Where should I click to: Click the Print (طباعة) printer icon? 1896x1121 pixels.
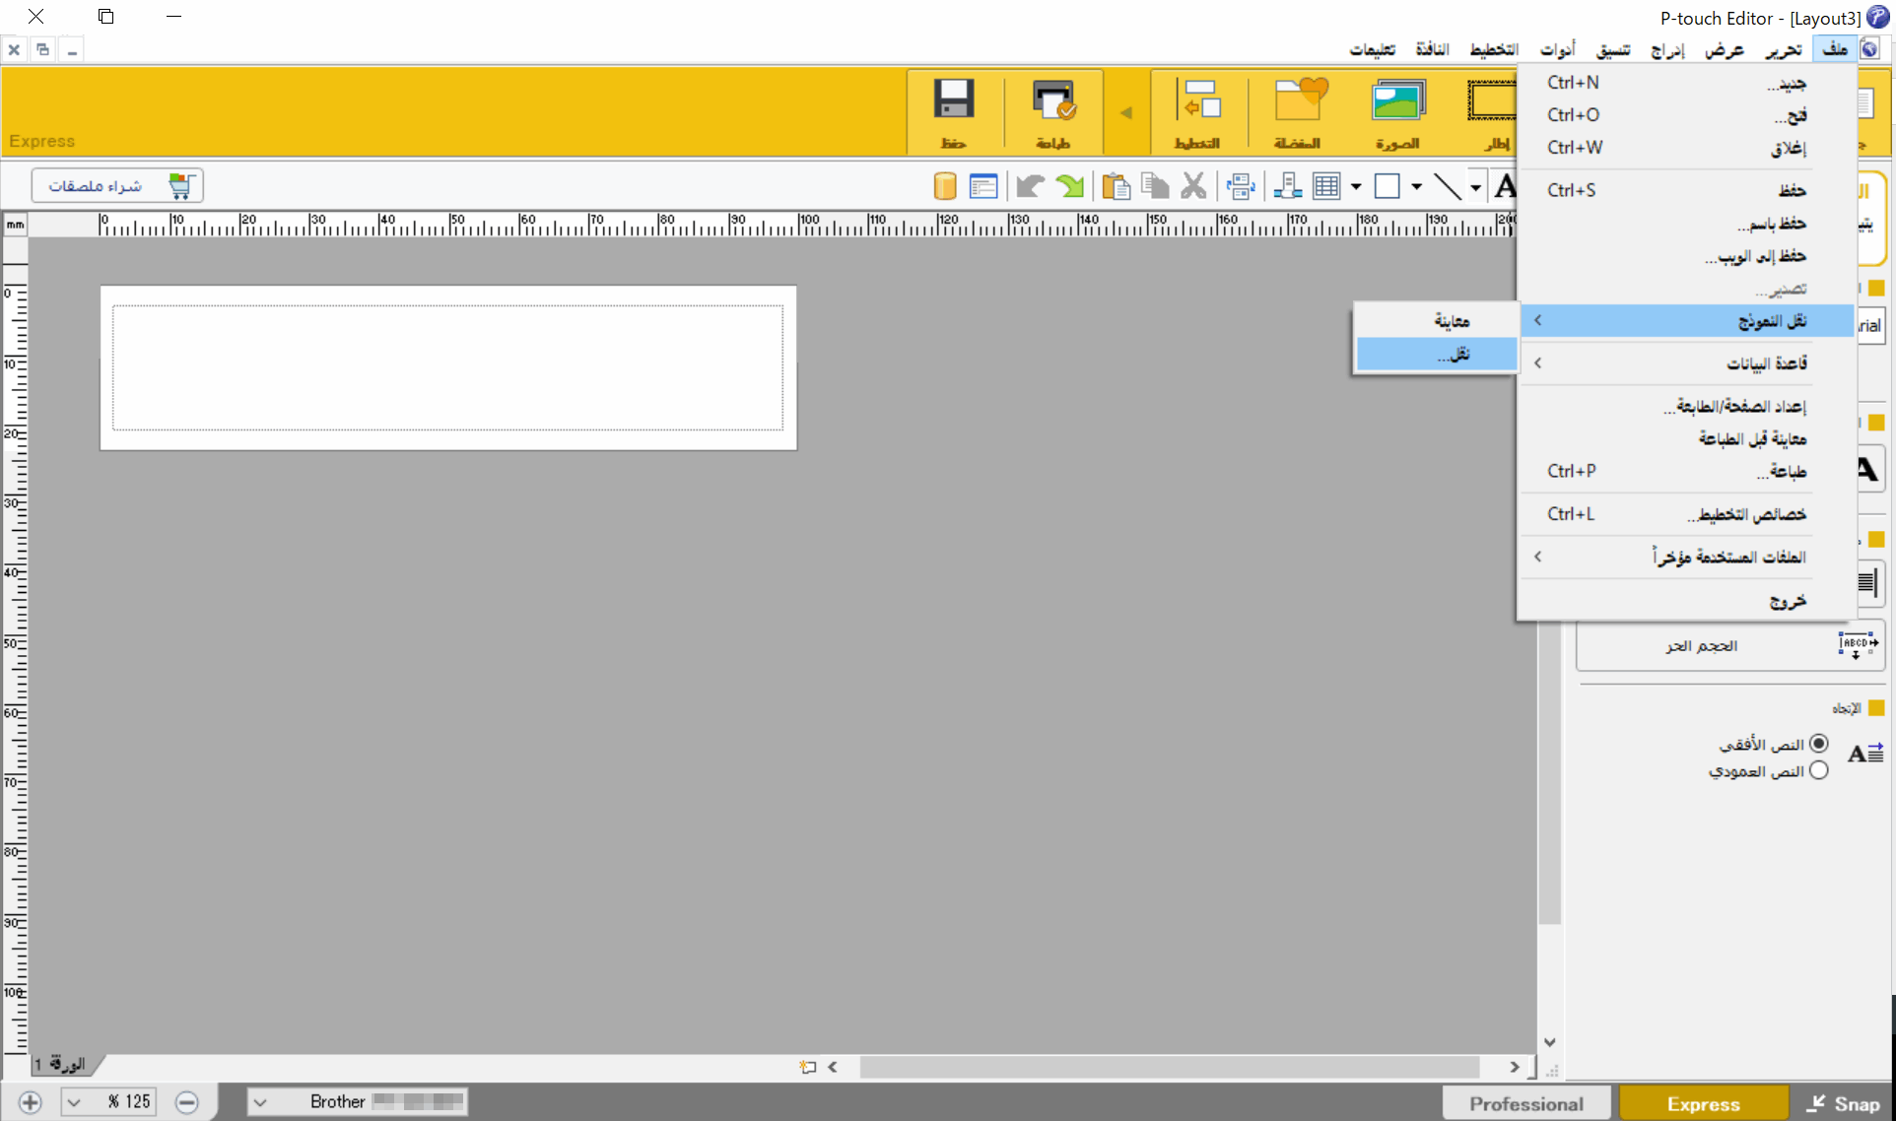[x=1052, y=110]
